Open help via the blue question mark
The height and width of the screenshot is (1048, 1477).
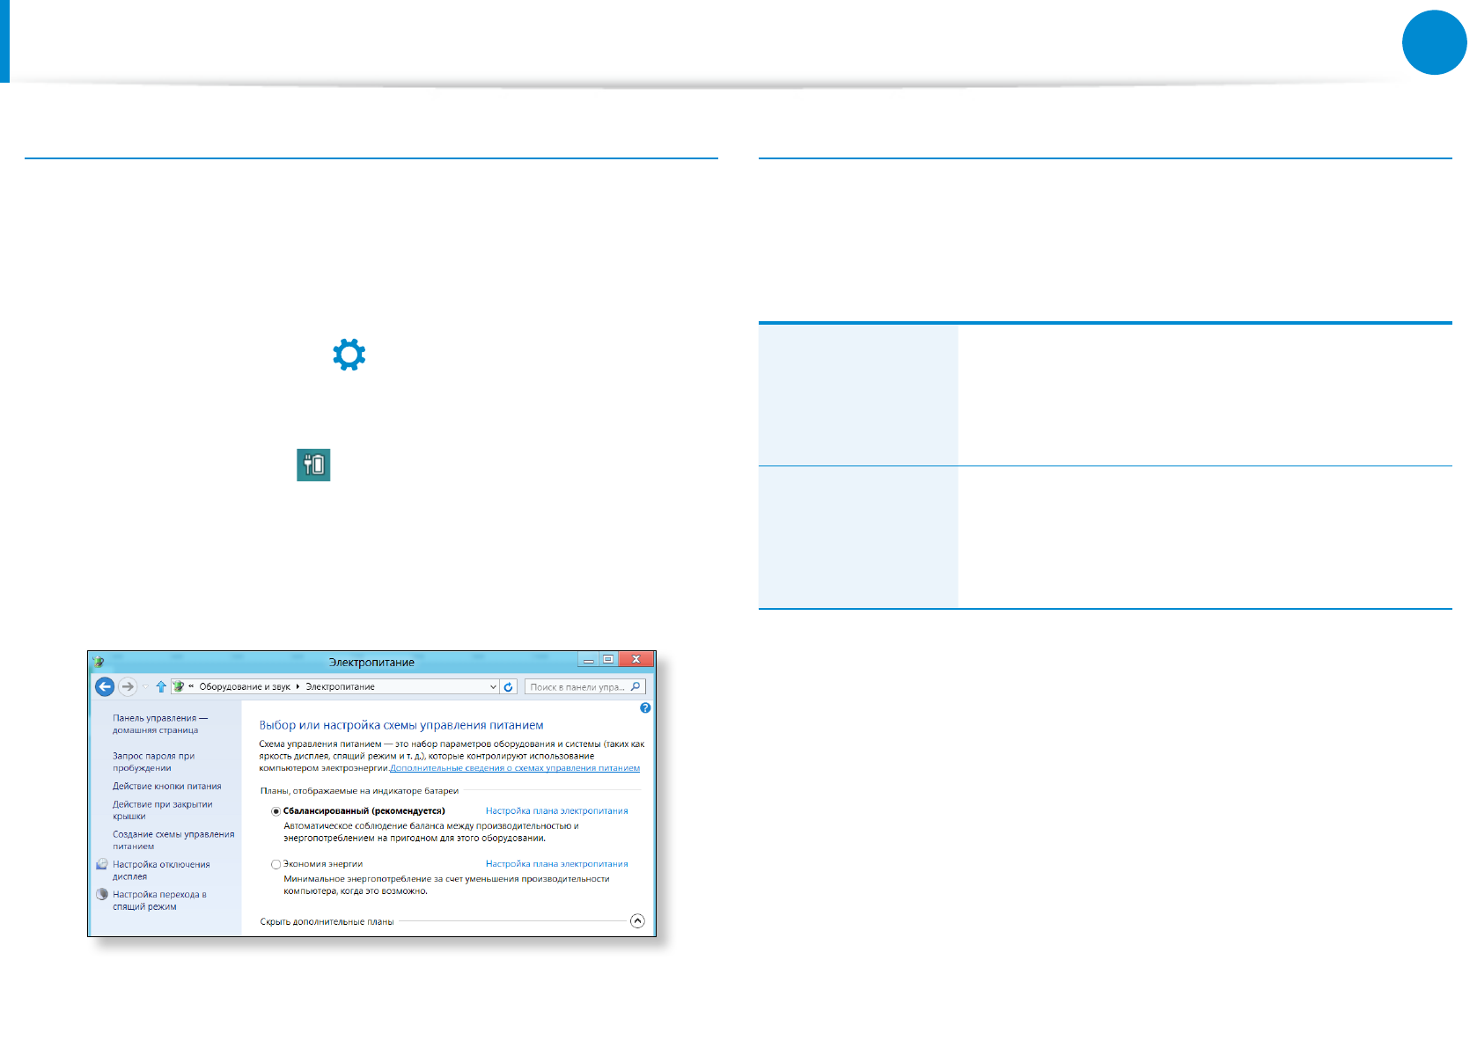click(645, 707)
